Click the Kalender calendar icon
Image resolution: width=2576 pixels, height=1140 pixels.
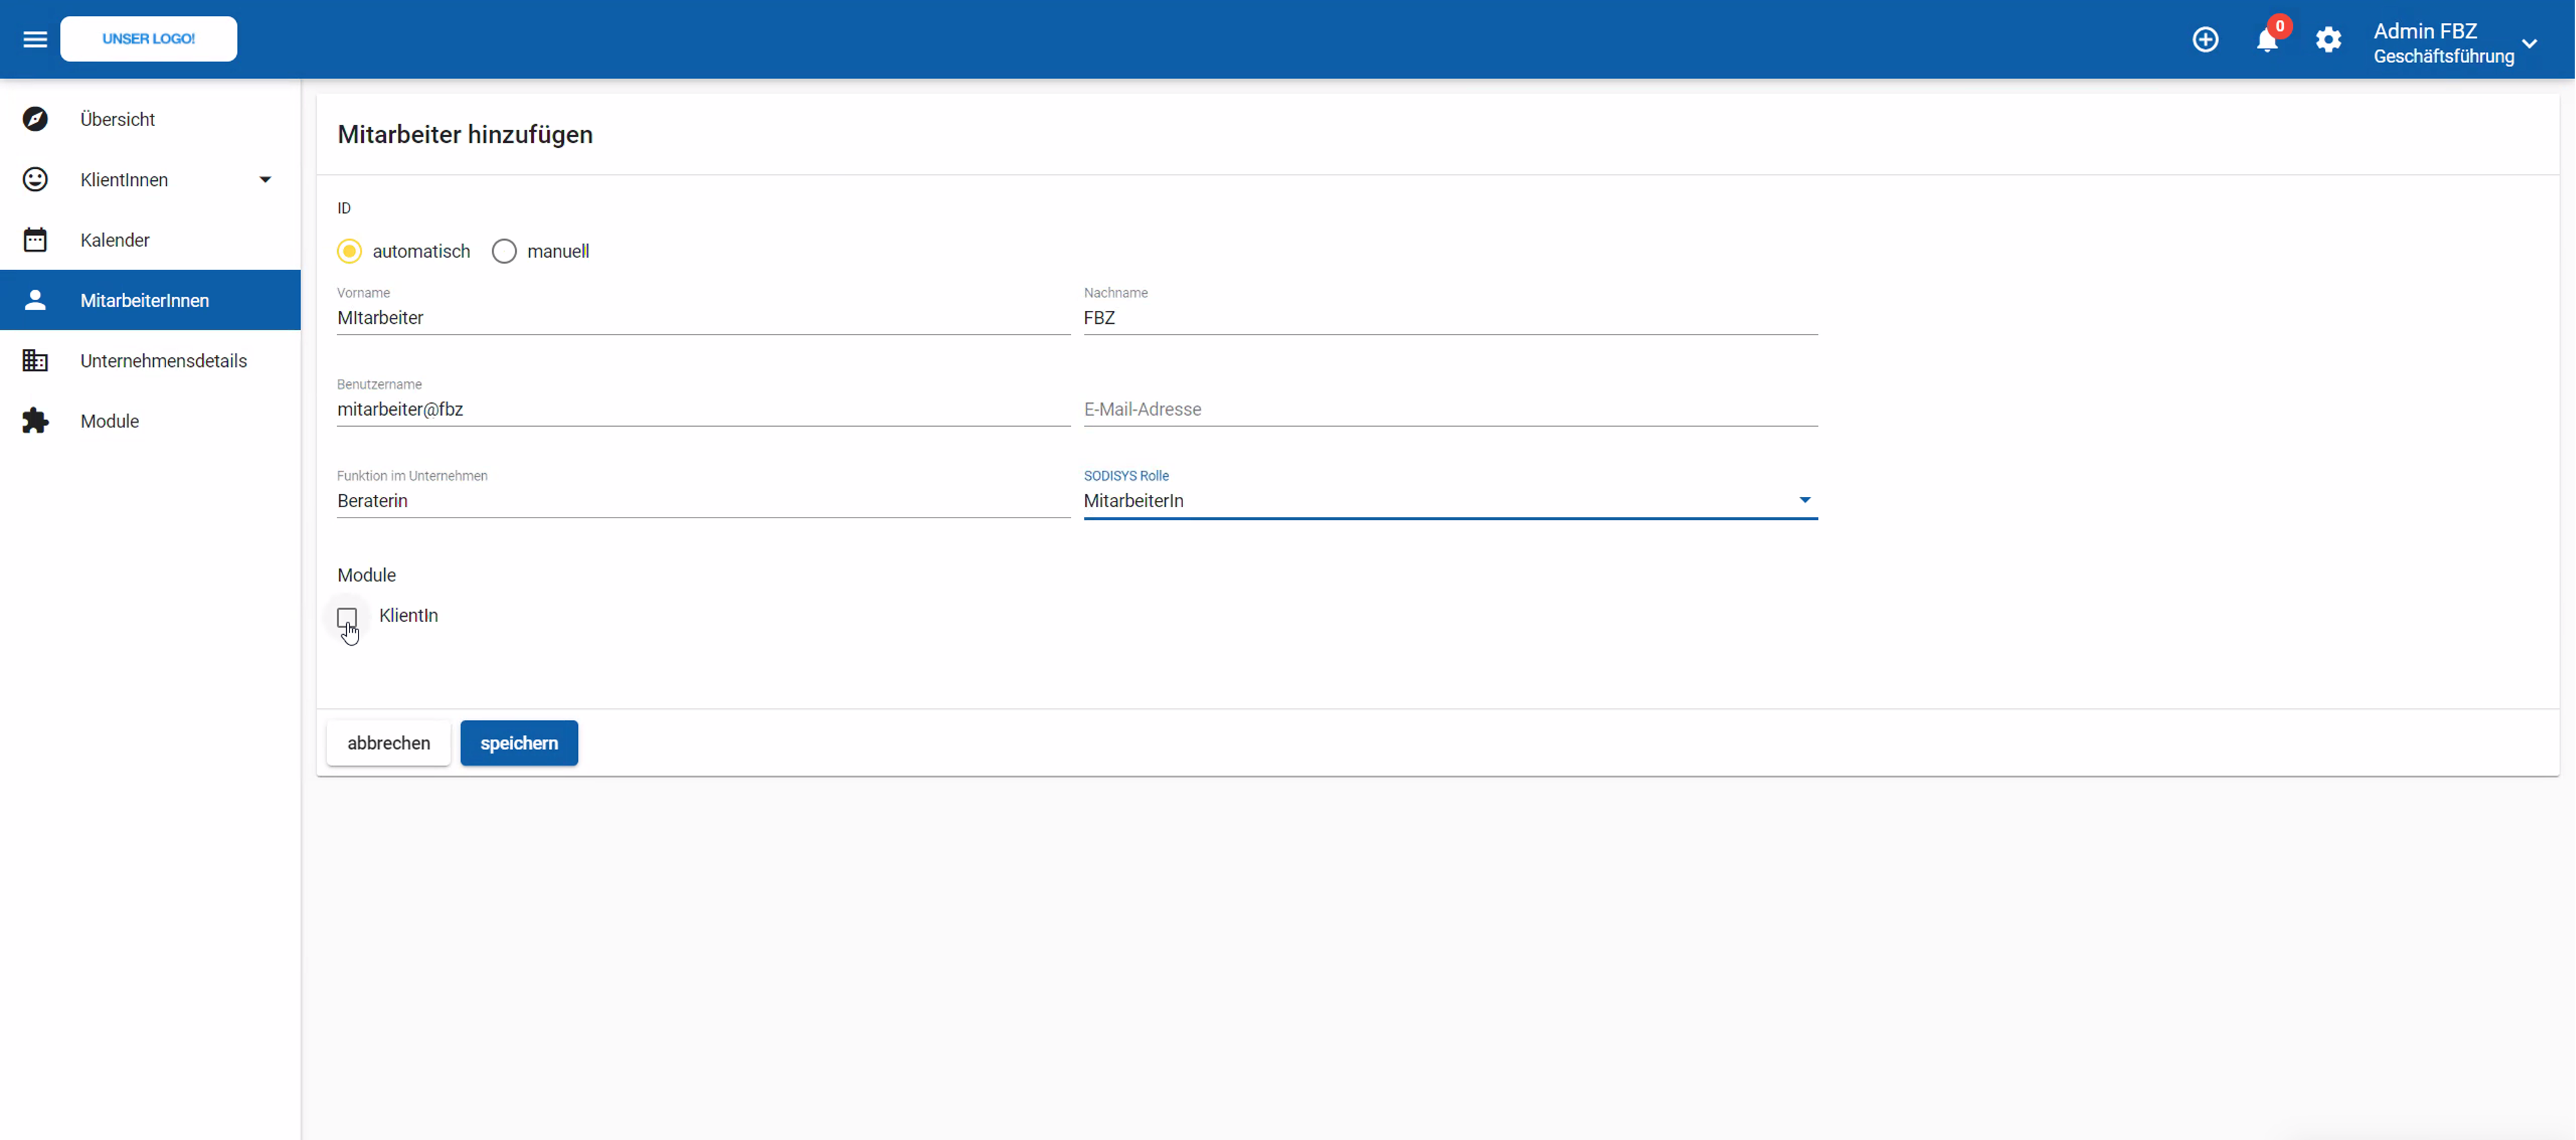point(35,240)
